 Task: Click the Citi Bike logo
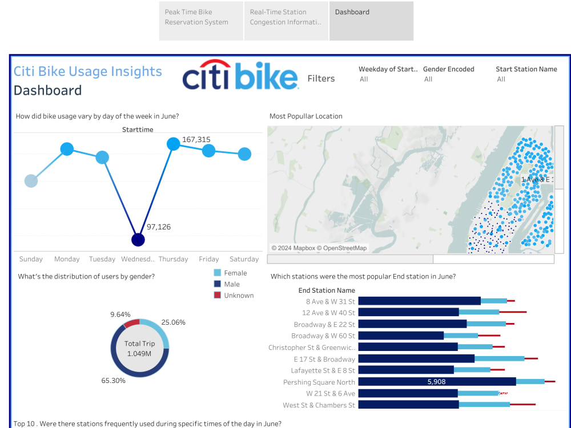click(240, 75)
